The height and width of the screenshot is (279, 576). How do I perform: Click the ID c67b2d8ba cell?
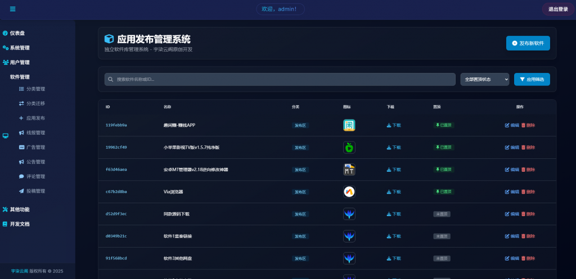(x=116, y=192)
